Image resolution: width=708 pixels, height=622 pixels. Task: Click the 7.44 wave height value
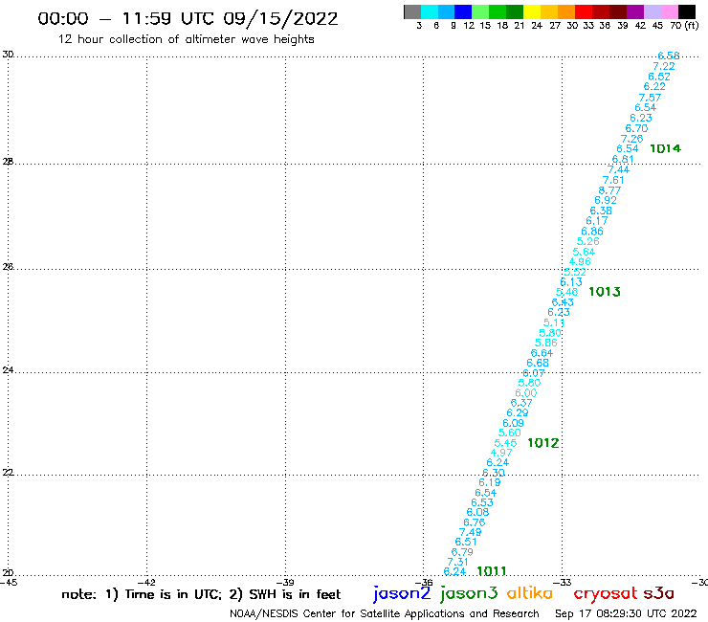pyautogui.click(x=618, y=169)
